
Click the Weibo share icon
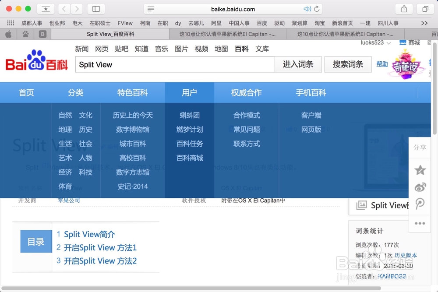pyautogui.click(x=420, y=187)
